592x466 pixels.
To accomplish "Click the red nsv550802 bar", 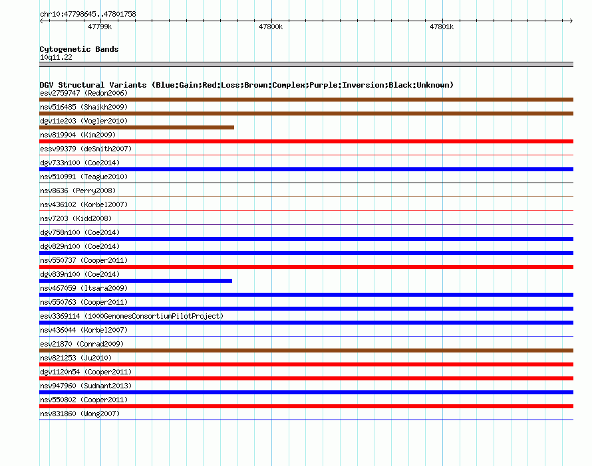I will pos(306,406).
